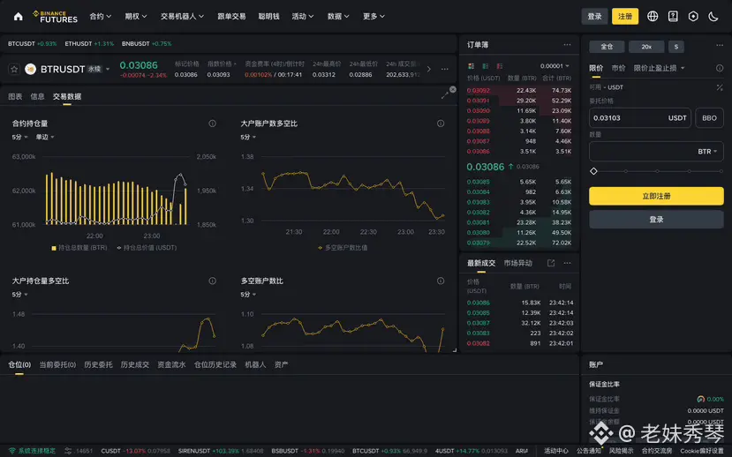The height and width of the screenshot is (457, 732).
Task: Select asks-only order book view
Action: click(500, 66)
